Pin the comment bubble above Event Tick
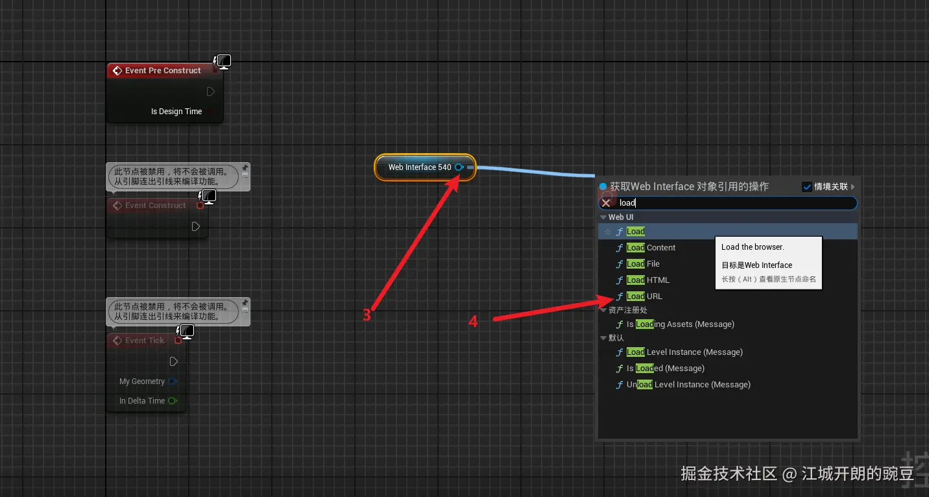 coord(245,304)
